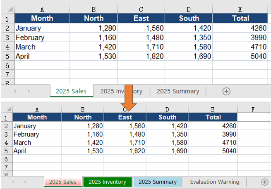271x189 pixels.
Task: Select column E header in the upper spreadsheet
Action: pyautogui.click(x=240, y=9)
